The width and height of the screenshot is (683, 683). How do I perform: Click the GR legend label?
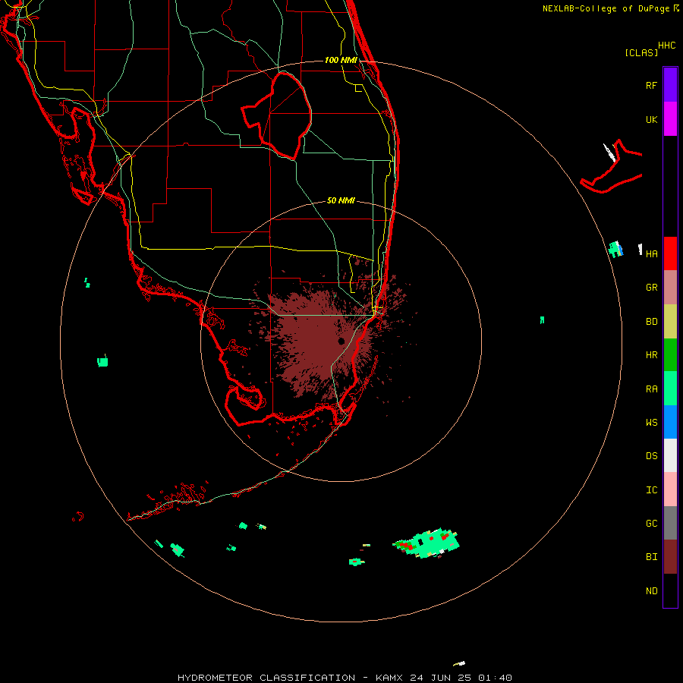[x=651, y=288]
